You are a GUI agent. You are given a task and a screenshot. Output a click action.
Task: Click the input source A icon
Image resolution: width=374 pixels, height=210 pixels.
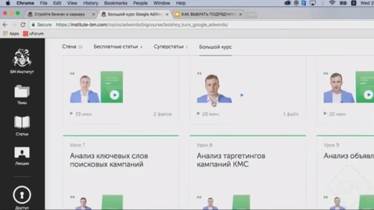point(354,3)
